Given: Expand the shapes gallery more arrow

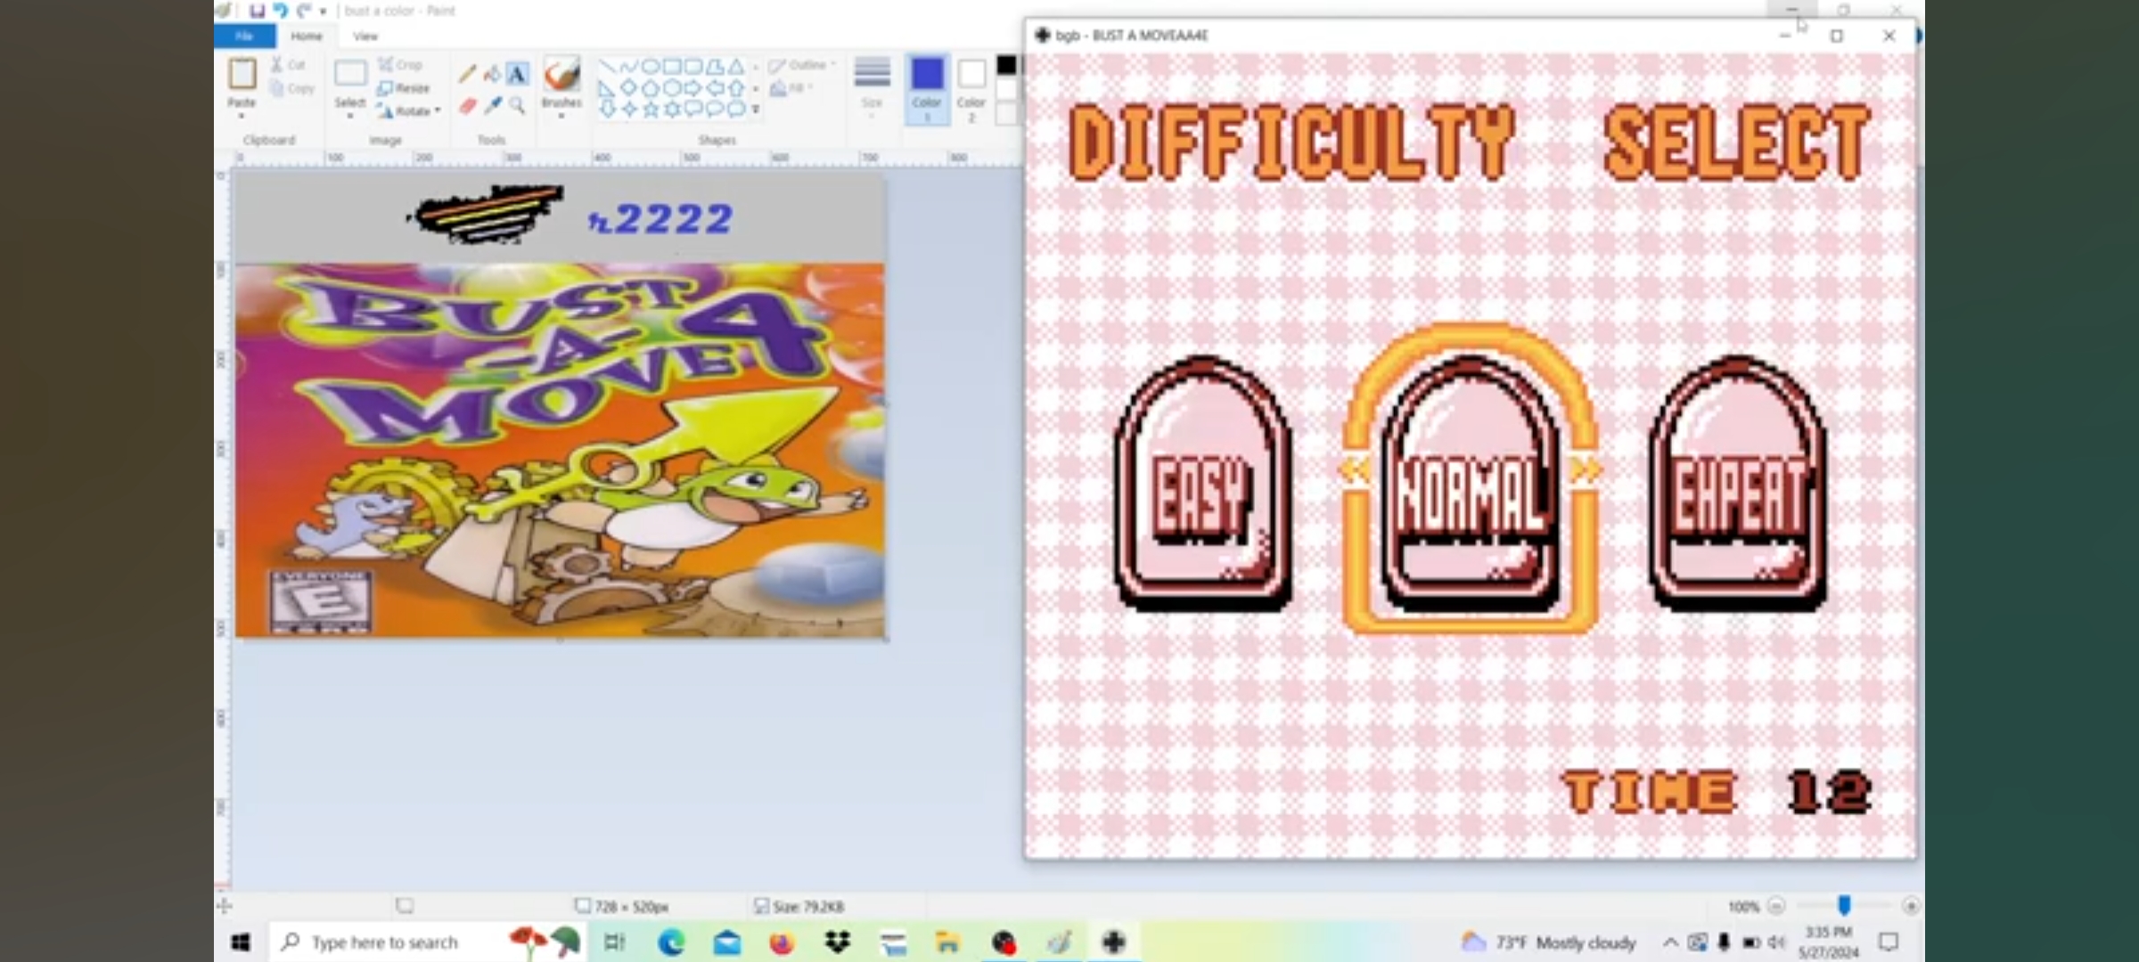Looking at the screenshot, I should (x=756, y=110).
